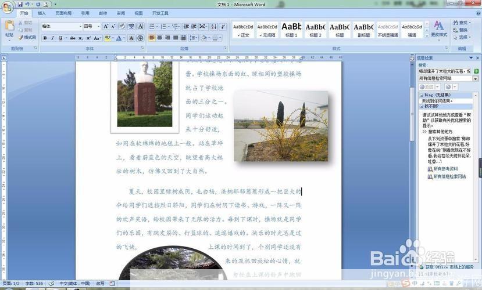
Task: Click the Copy (复制) button
Action: point(26,30)
